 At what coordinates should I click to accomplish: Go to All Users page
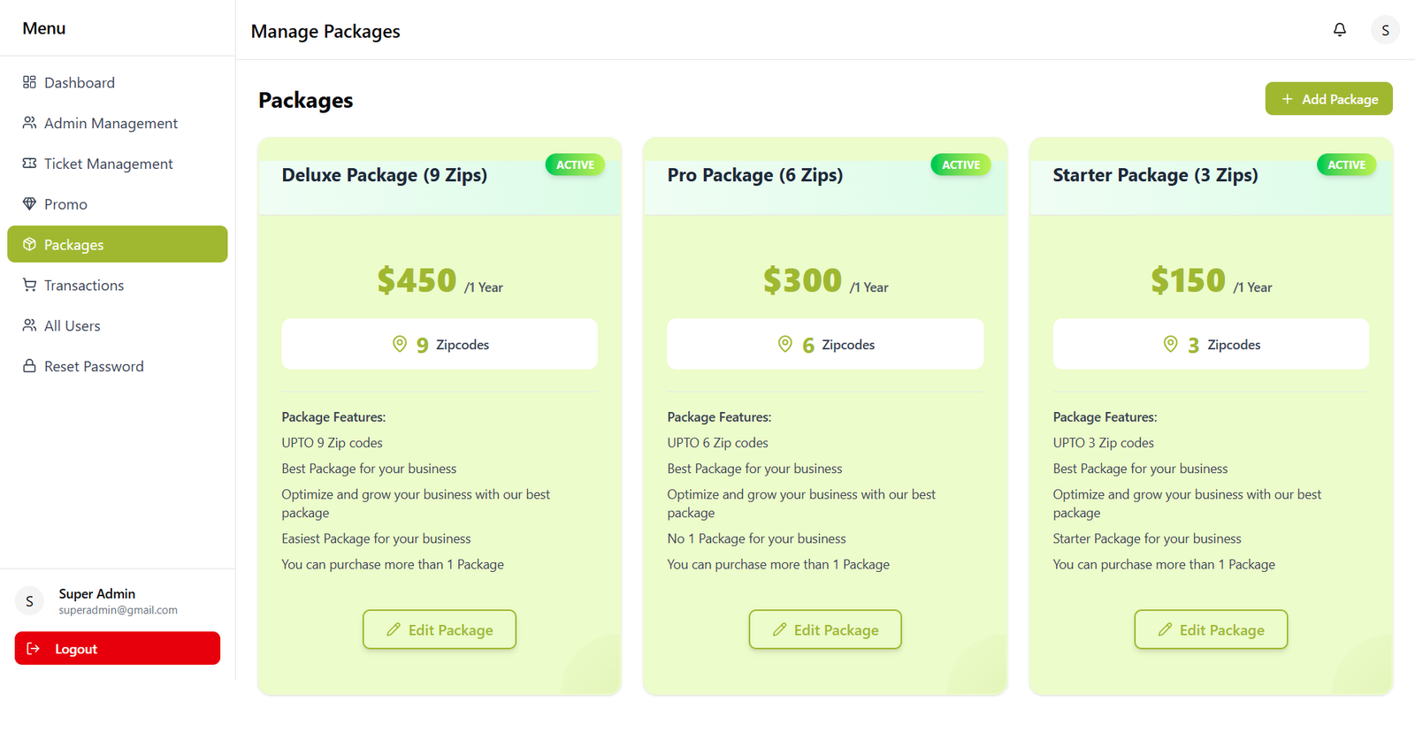click(x=73, y=325)
